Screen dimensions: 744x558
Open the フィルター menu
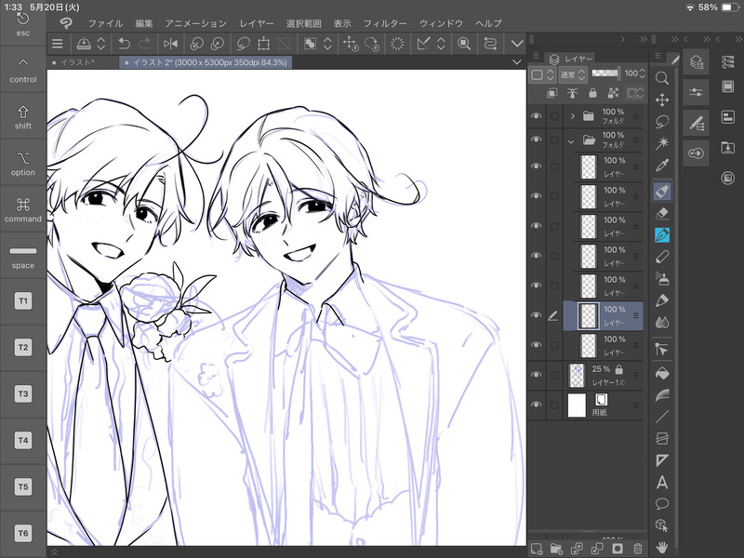coord(385,23)
